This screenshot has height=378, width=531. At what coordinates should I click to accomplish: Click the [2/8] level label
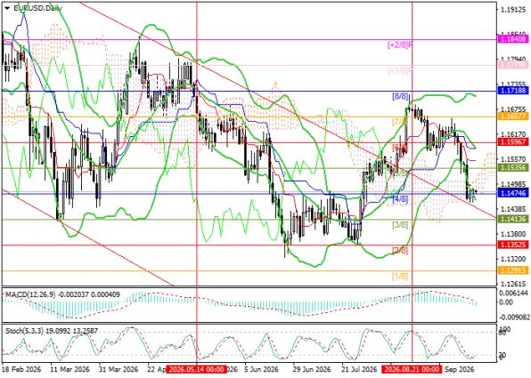tap(400, 251)
